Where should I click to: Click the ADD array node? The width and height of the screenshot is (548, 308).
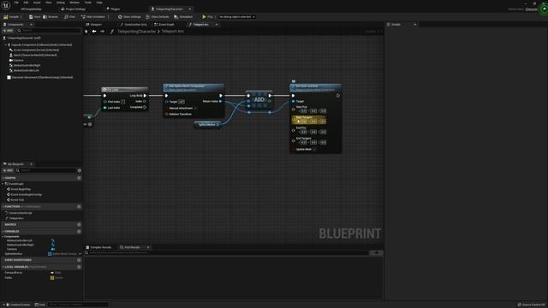pos(259,100)
